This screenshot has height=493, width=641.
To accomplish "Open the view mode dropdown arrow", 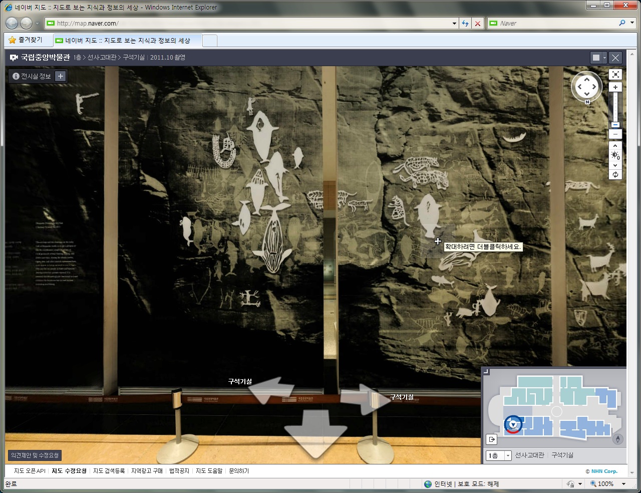I will click(x=604, y=58).
